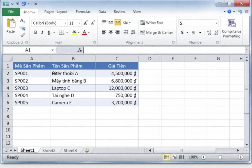252x168 pixels.
Task: Select the font color icon
Action: 84,32
